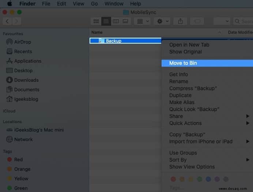Choose Open in New Tab

tap(189, 45)
